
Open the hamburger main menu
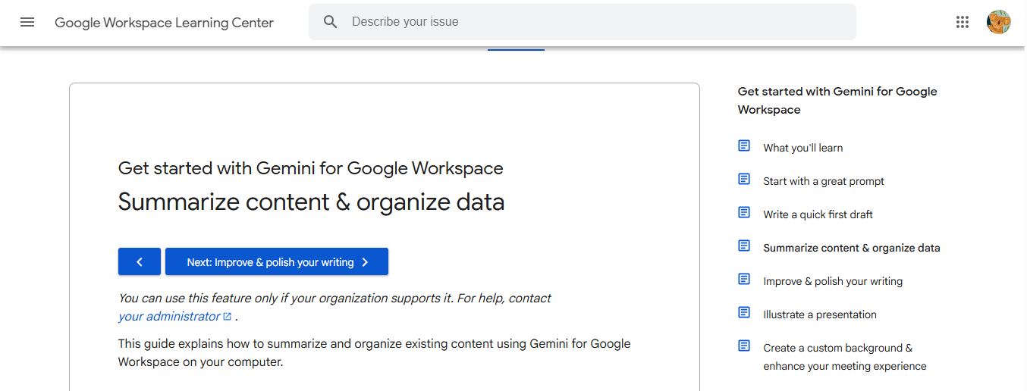pyautogui.click(x=27, y=22)
